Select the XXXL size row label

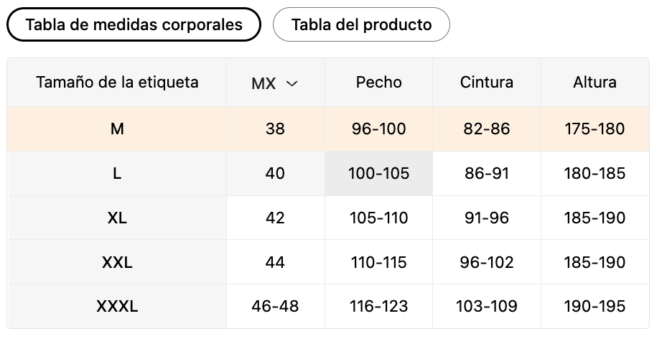tap(117, 307)
